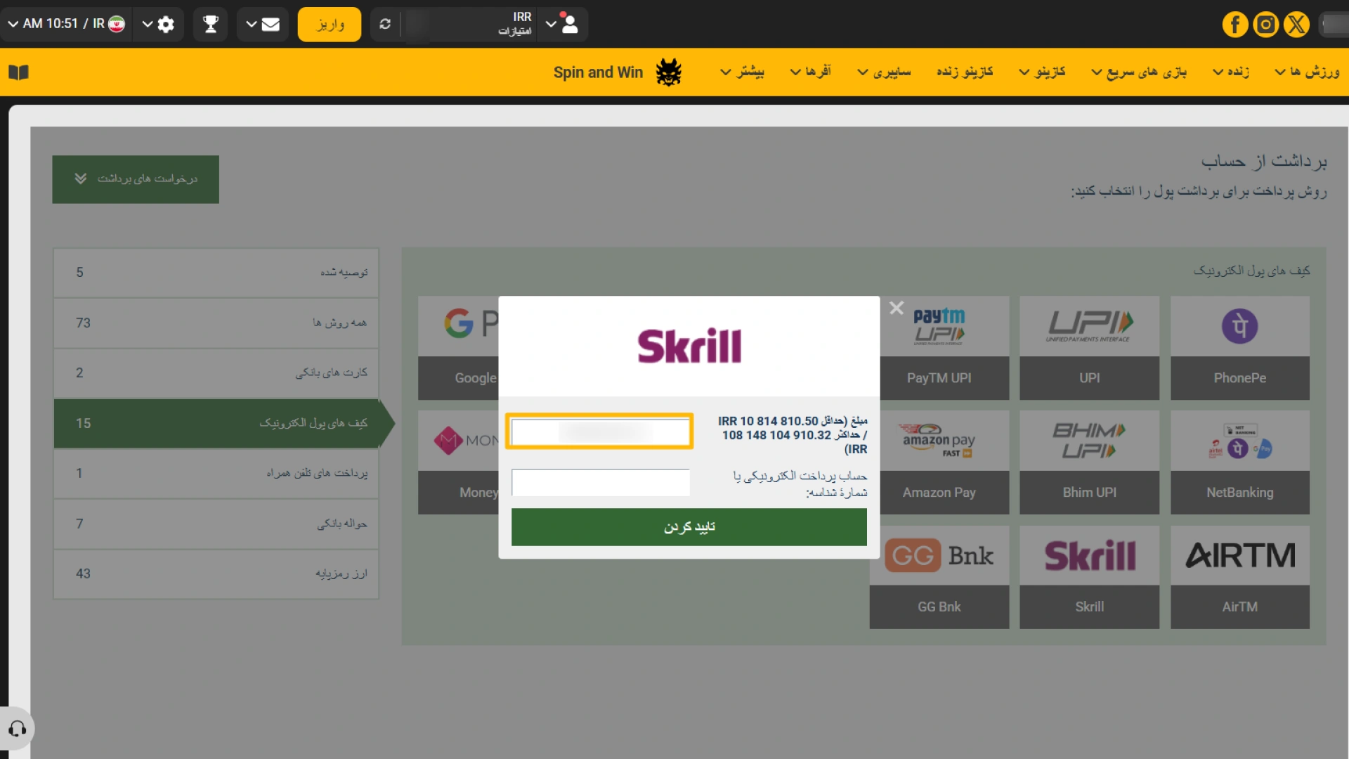Choose NetBanking payment method
Viewport: 1349px width, 759px height.
[x=1239, y=462]
